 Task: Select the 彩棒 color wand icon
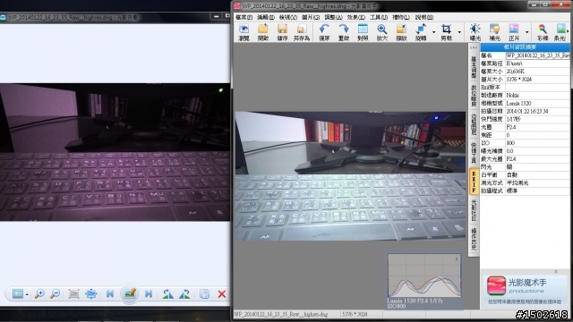tap(543, 32)
